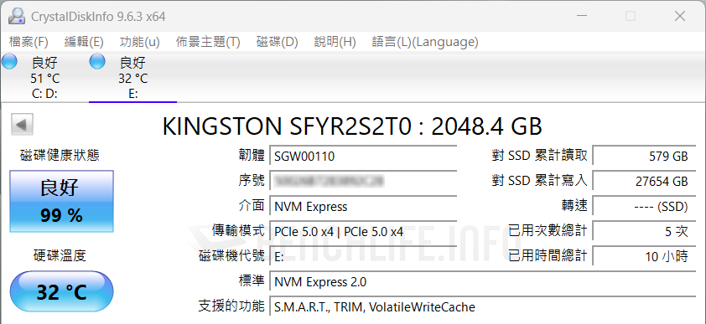The height and width of the screenshot is (324, 706).
Task: Select the E: disk tab at 32 °C
Action: pyautogui.click(x=132, y=77)
